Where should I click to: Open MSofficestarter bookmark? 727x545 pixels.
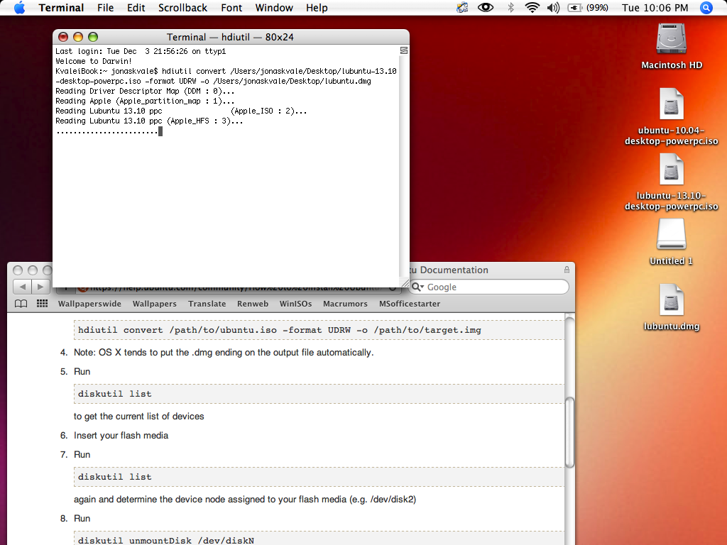[410, 304]
